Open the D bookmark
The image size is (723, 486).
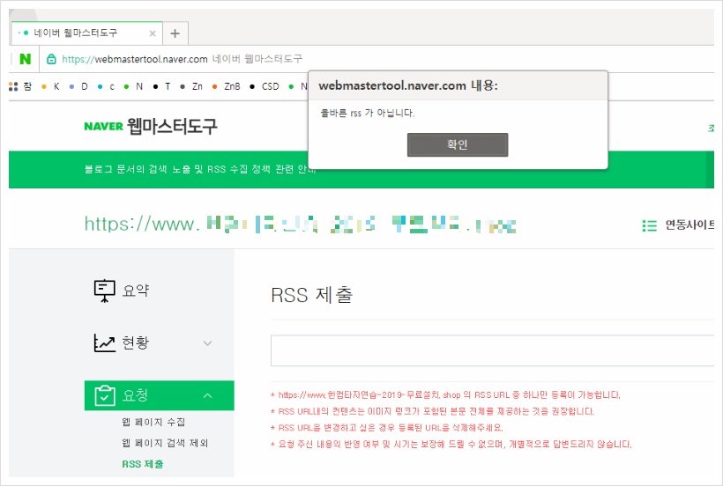pos(78,86)
